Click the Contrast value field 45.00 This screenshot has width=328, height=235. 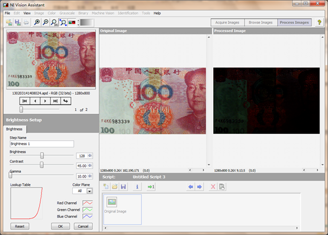[82, 166]
